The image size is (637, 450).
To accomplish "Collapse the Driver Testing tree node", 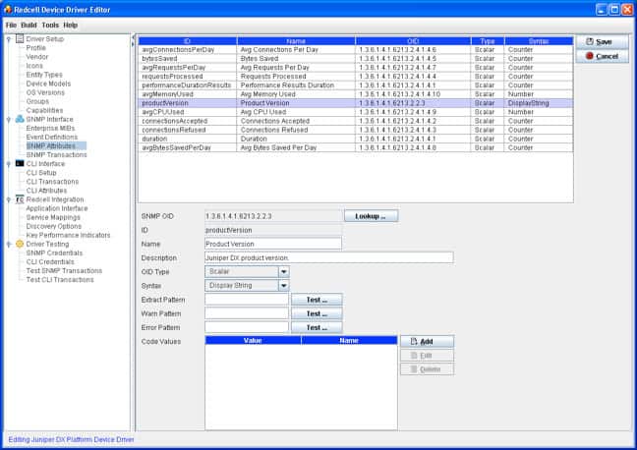I will click(x=9, y=244).
